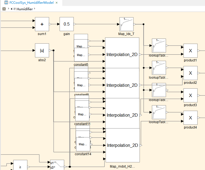
Task: Select the product2 multiply block
Action: (190, 73)
